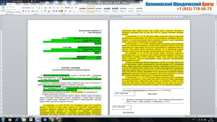Click the zoom slider in status bar
Image resolution: width=217 pixels, height=122 pixels.
[x=207, y=116]
